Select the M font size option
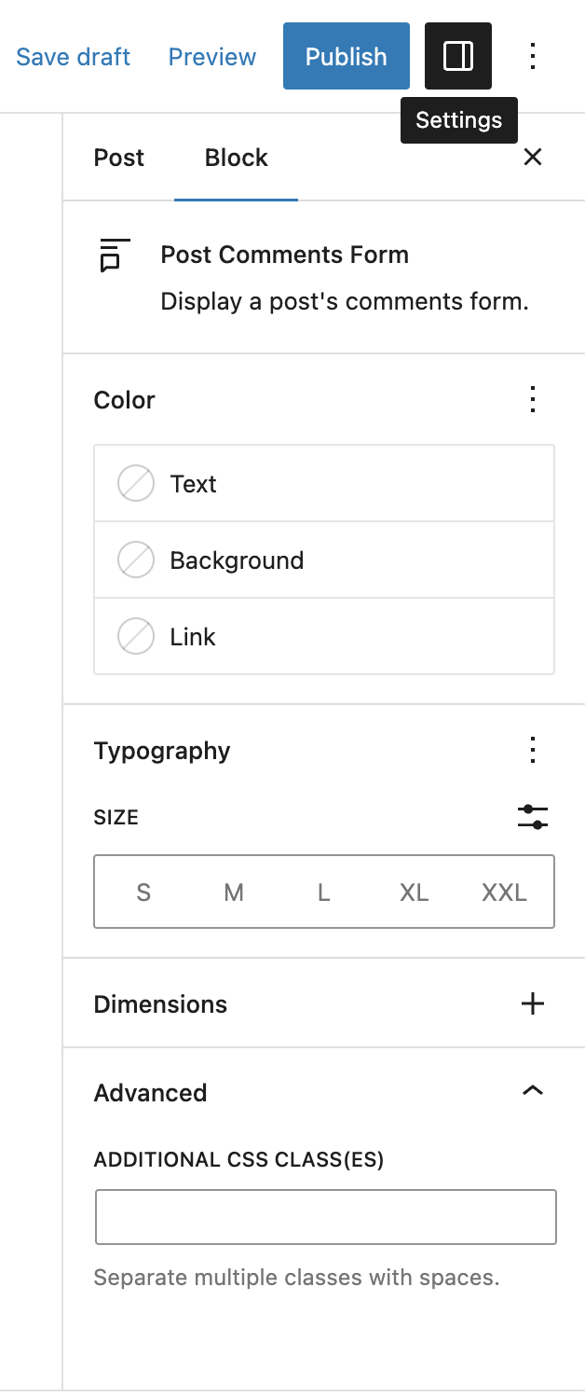Viewport: 585px width, 1397px height. click(233, 892)
